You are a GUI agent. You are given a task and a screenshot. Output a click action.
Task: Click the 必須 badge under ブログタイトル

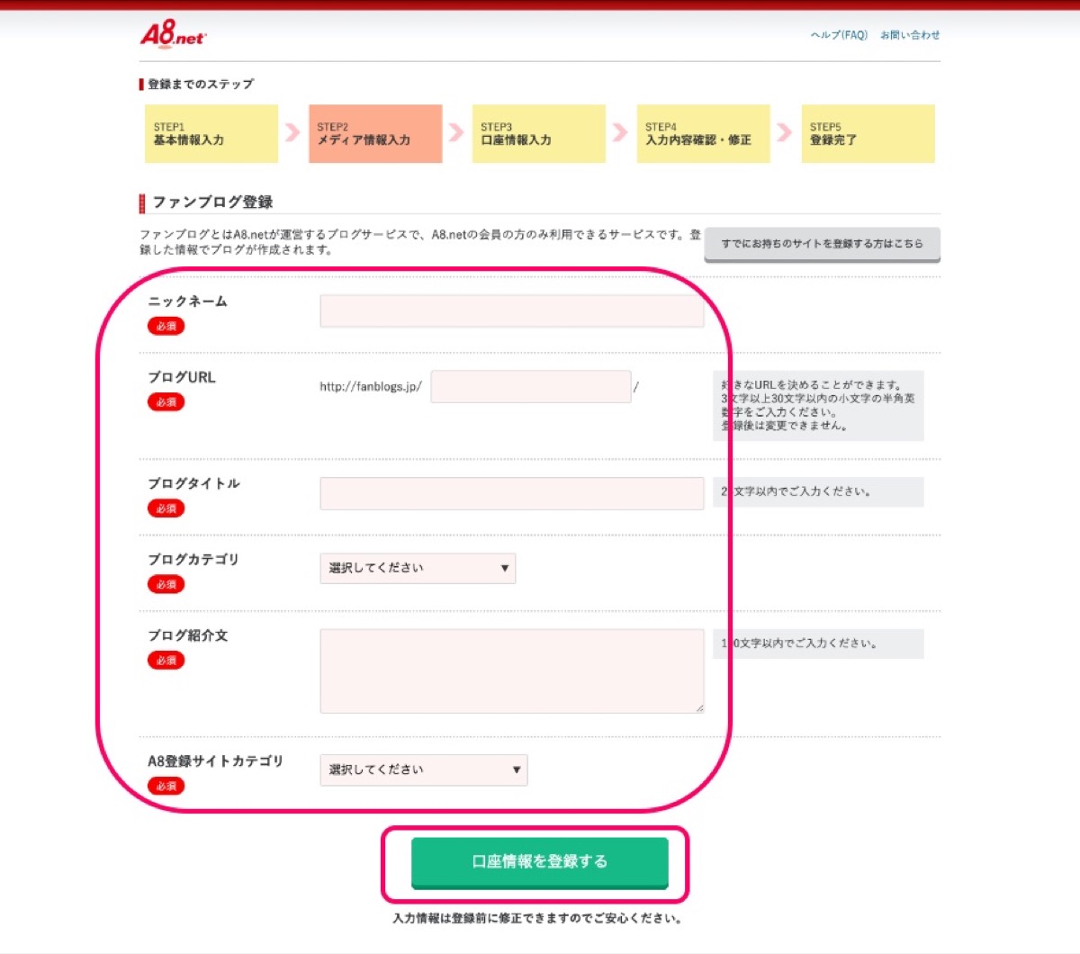166,508
